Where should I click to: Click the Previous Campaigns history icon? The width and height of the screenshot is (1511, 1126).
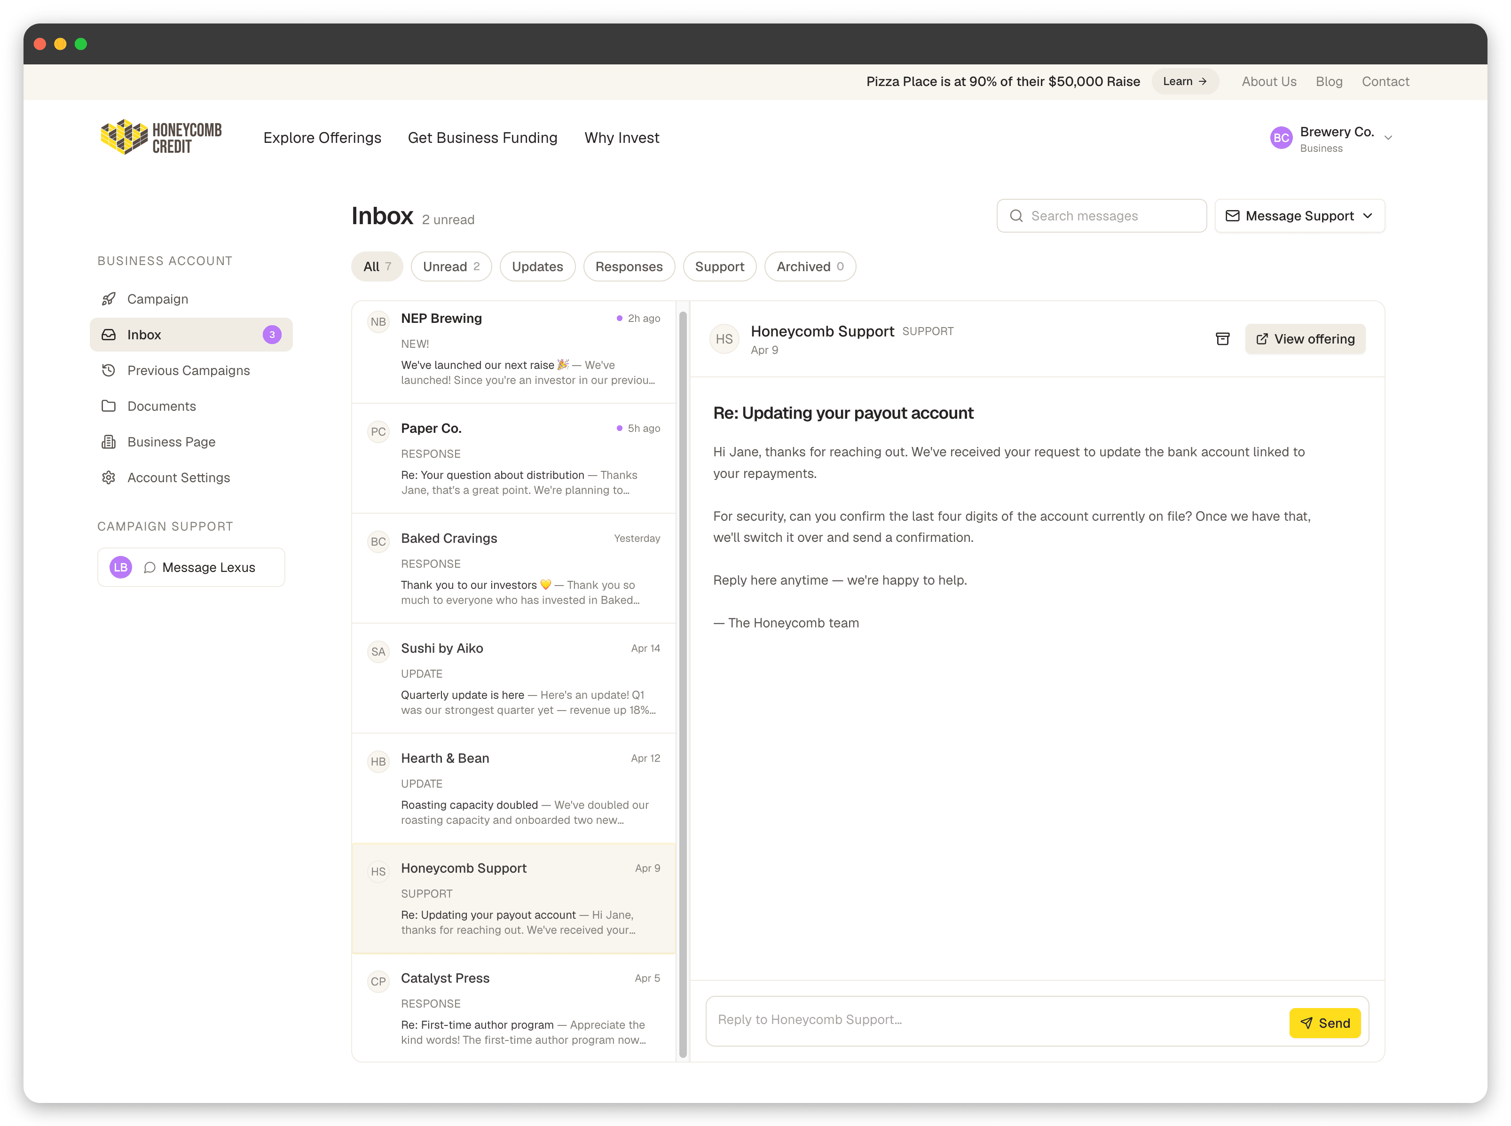click(109, 370)
